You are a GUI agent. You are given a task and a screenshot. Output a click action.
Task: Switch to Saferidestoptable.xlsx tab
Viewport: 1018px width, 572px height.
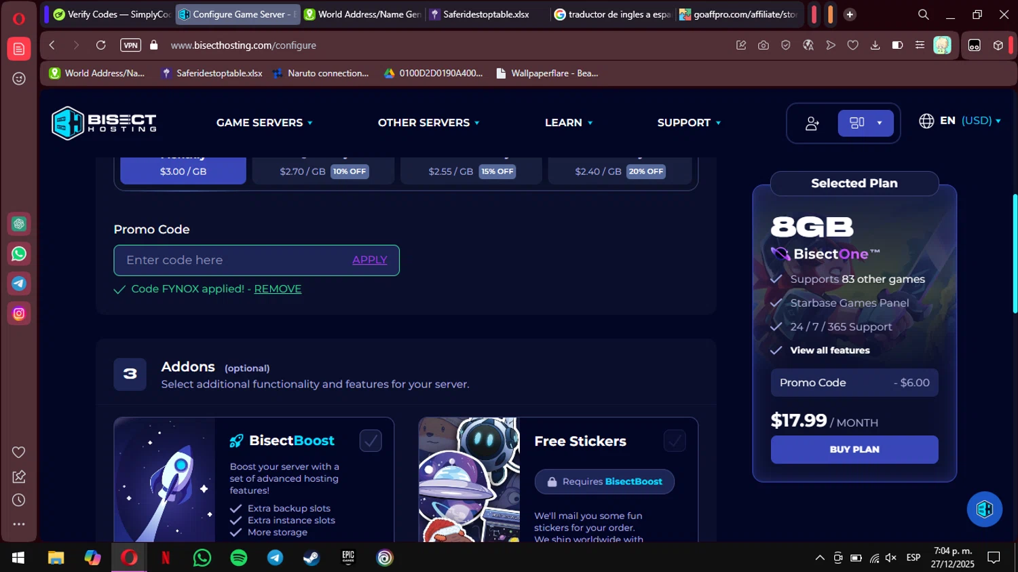[x=486, y=14]
